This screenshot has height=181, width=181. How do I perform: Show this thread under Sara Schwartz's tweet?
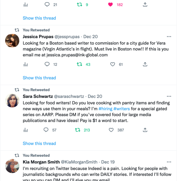coord(39,143)
